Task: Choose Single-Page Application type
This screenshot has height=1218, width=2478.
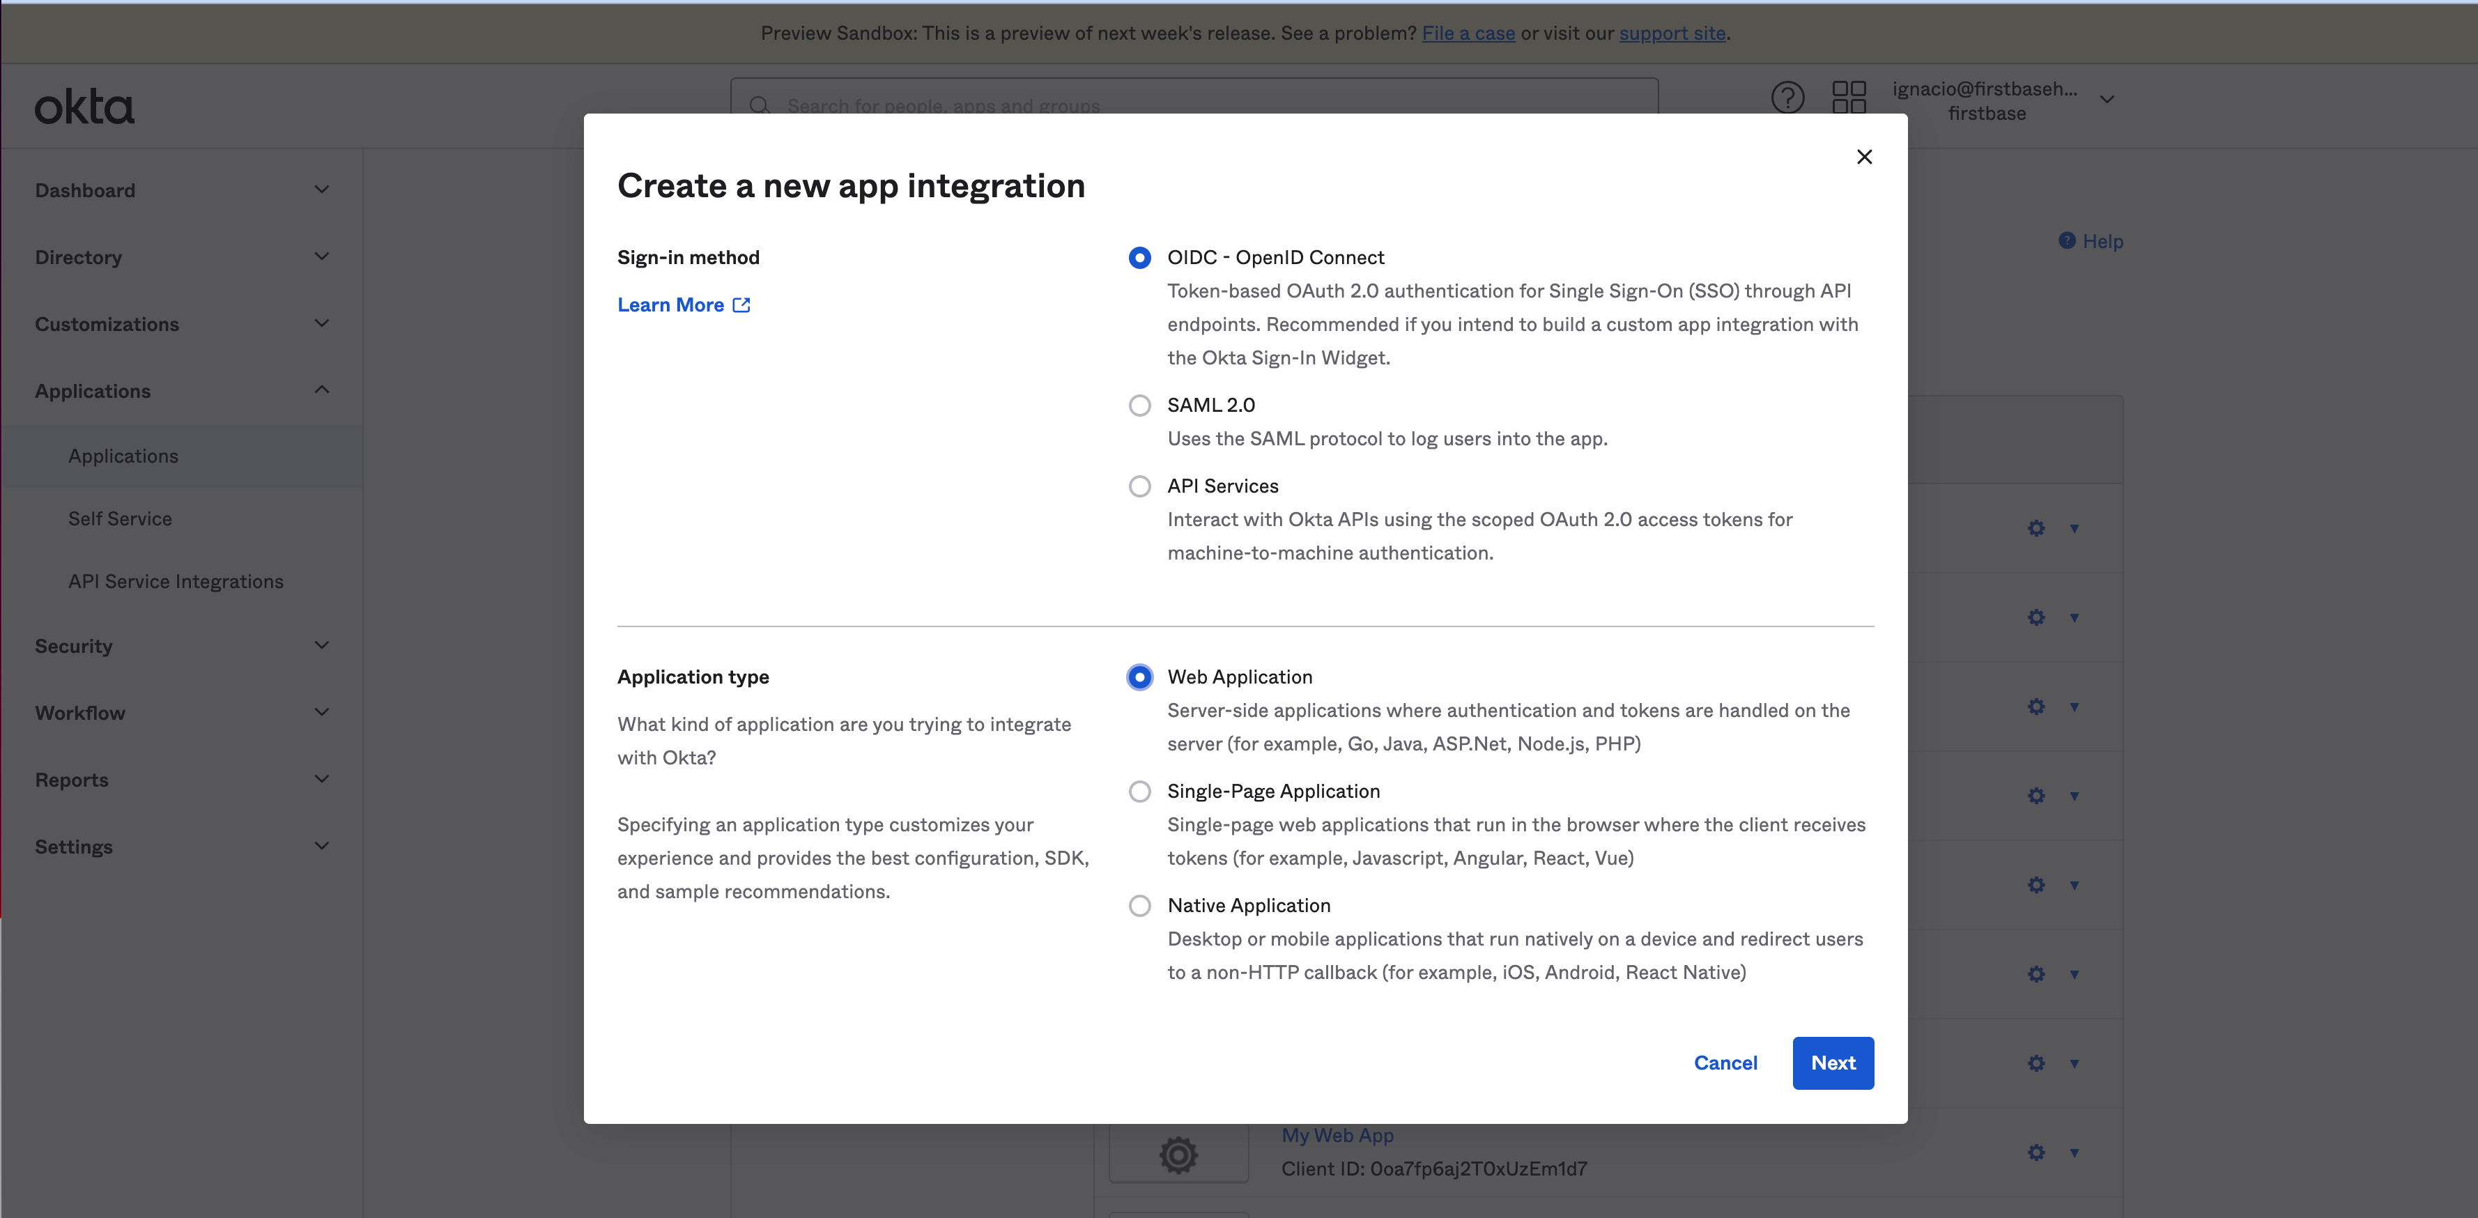Action: tap(1139, 791)
